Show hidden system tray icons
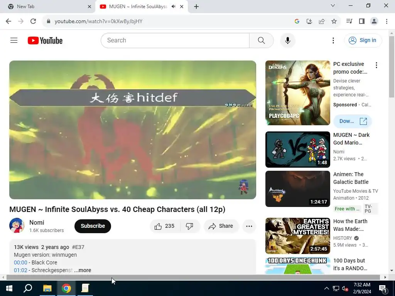The width and height of the screenshot is (395, 296). (x=326, y=288)
